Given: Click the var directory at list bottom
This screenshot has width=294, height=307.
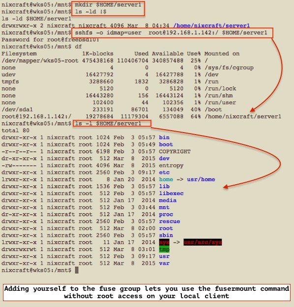Looking at the screenshot, I should point(164,263).
